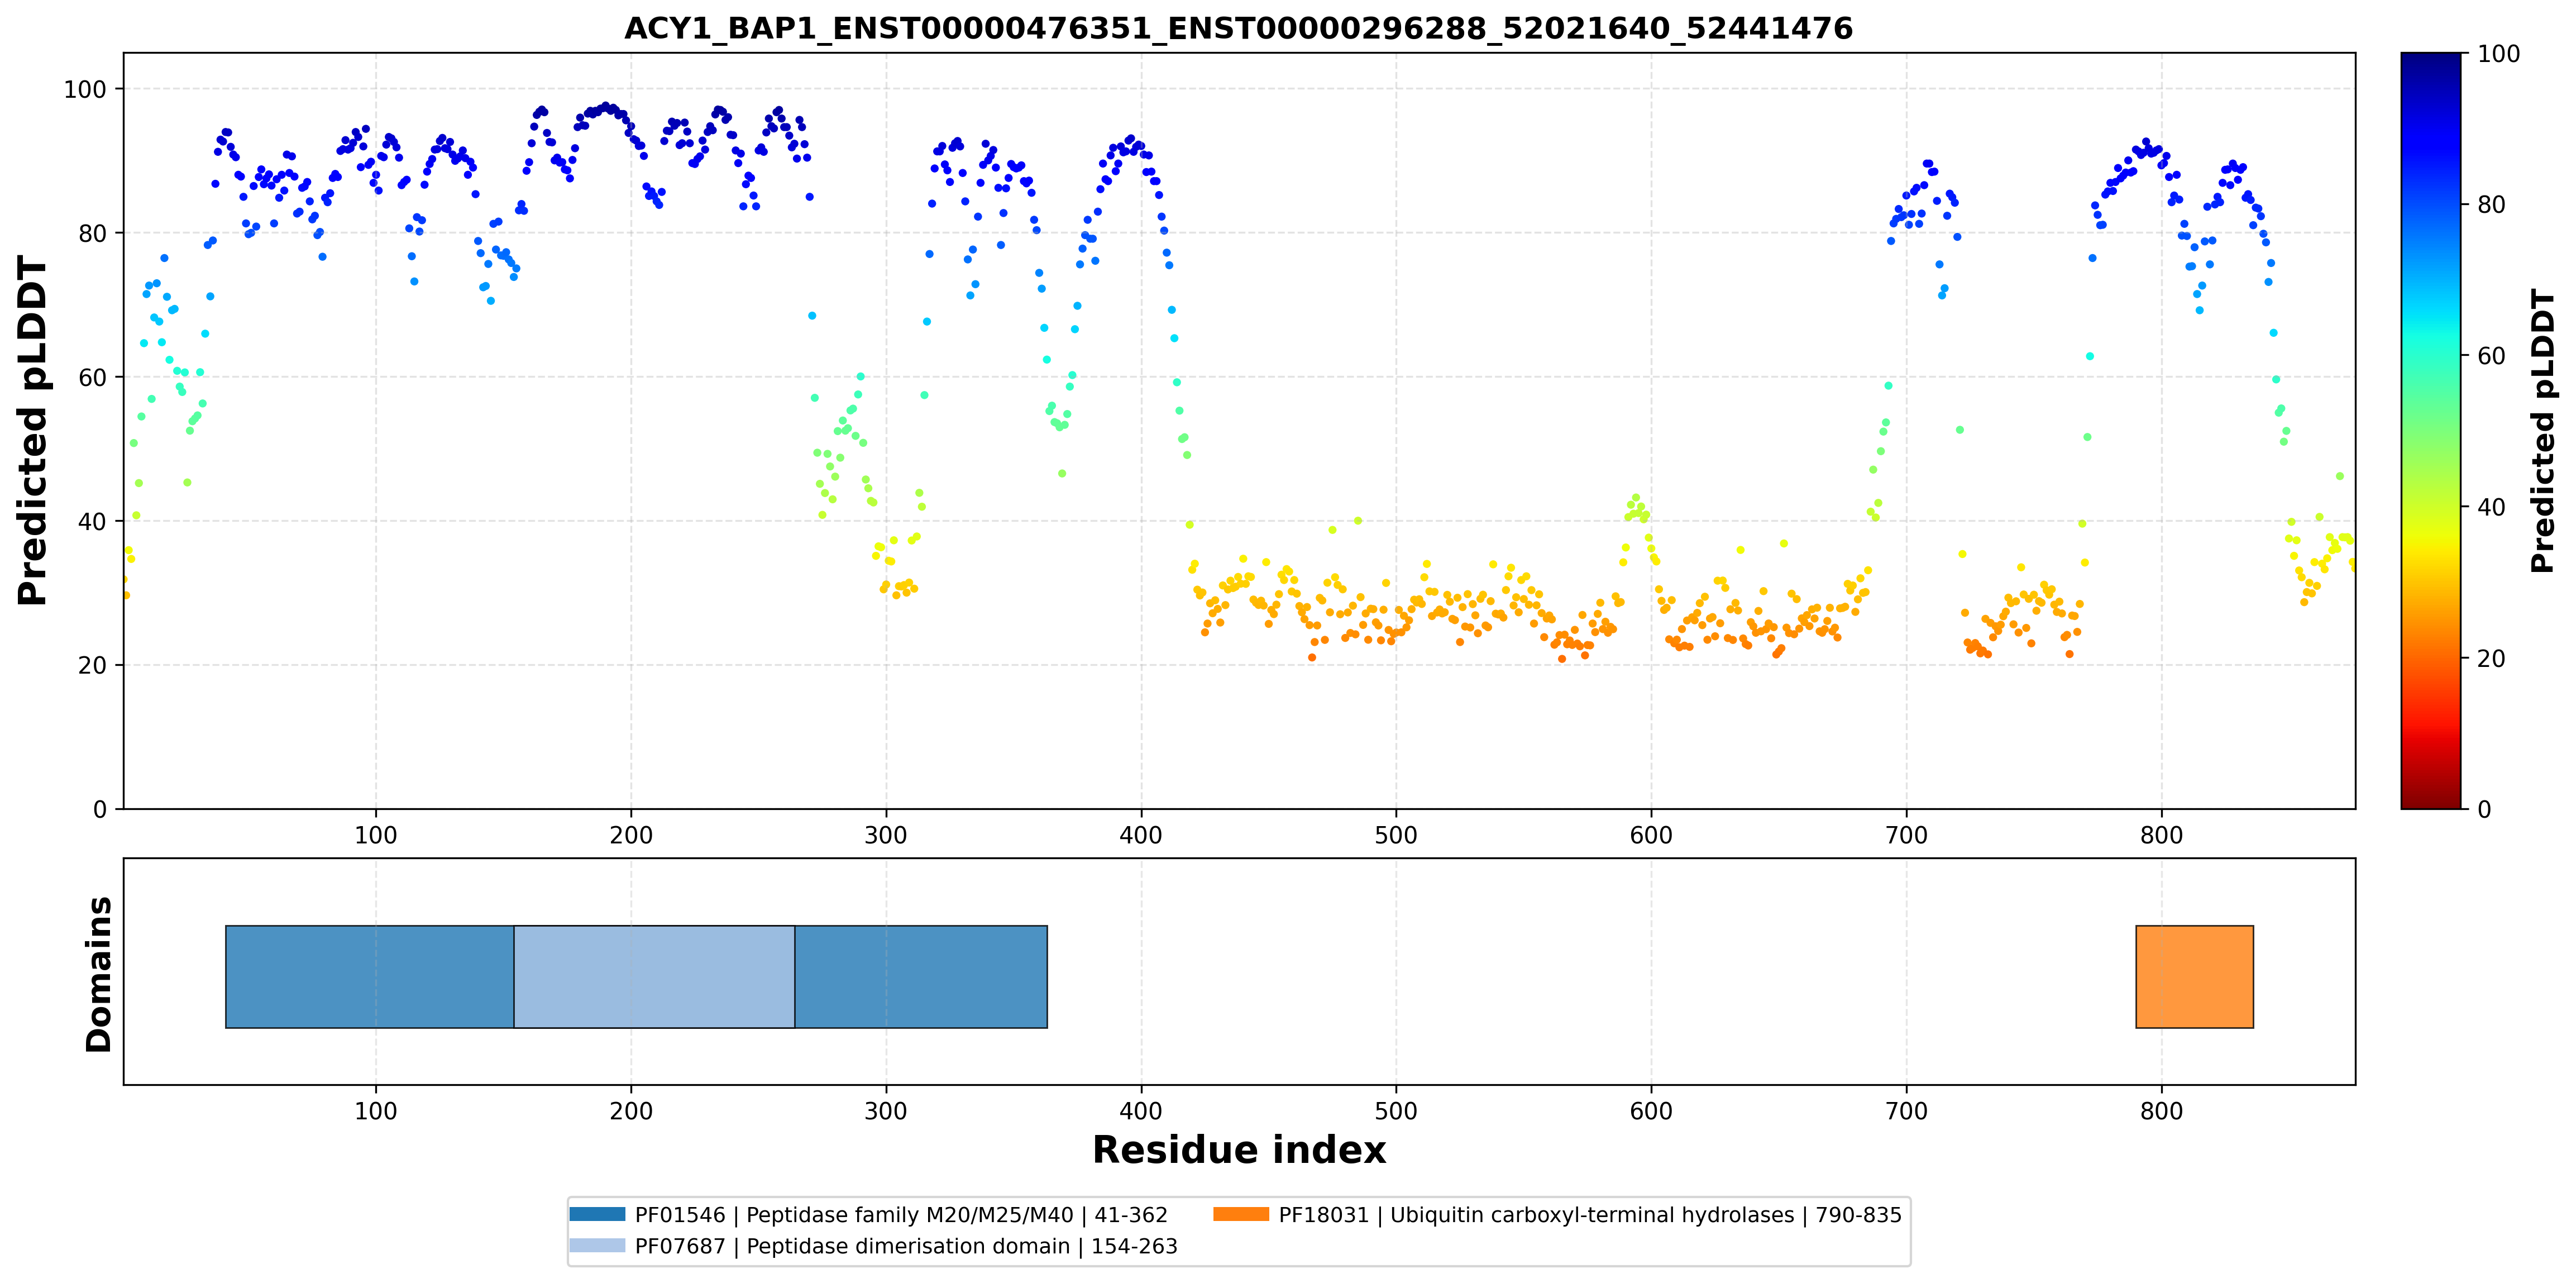Click the Residue index axis label
Image resolution: width=2576 pixels, height=1283 pixels.
1239,1150
